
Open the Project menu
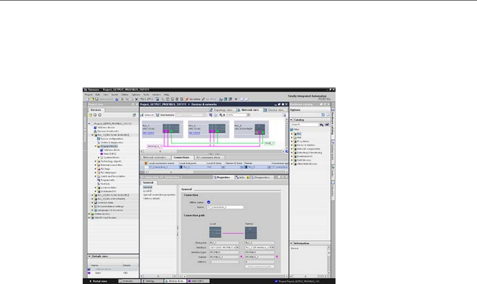tap(88, 95)
